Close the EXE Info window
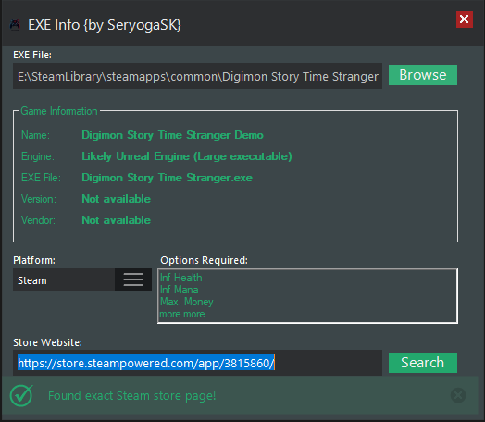Viewport: 485px width, 422px height. [465, 19]
